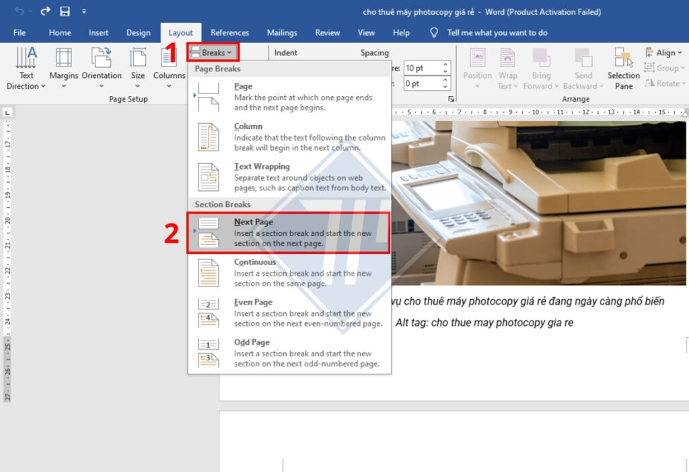Open the Group dropdown

tap(664, 68)
